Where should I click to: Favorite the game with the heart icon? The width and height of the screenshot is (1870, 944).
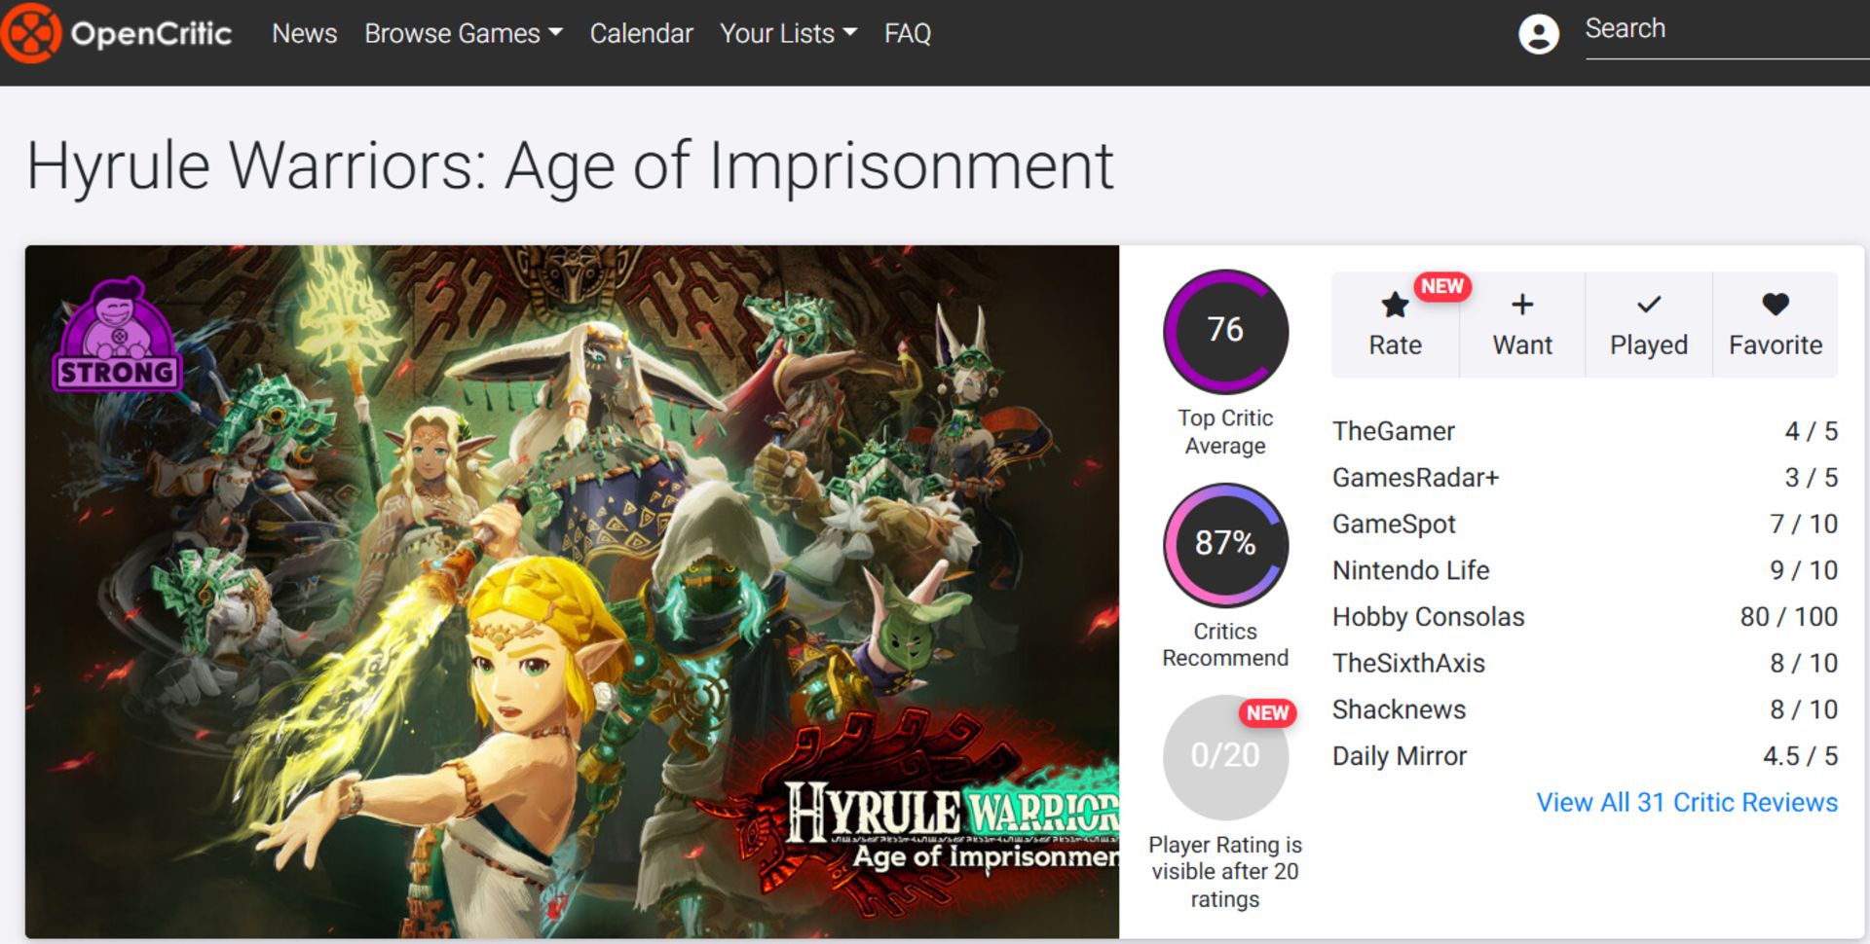(x=1776, y=305)
